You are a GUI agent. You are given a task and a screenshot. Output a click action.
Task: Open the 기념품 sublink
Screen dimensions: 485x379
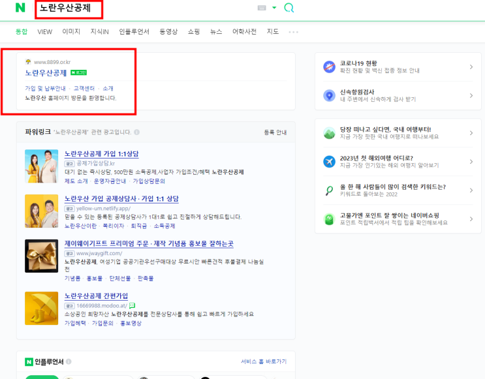(x=72, y=279)
